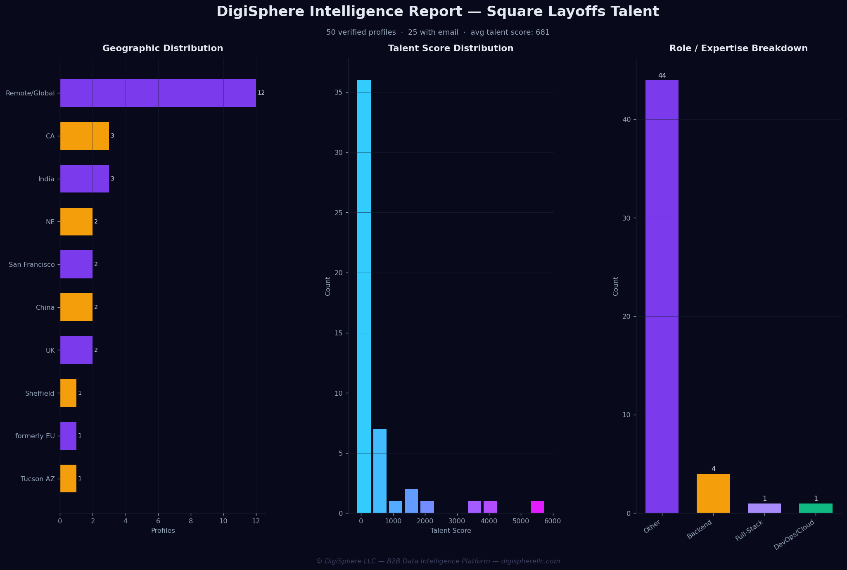The width and height of the screenshot is (847, 570).
Task: Click the UK bar
Action: (76, 350)
